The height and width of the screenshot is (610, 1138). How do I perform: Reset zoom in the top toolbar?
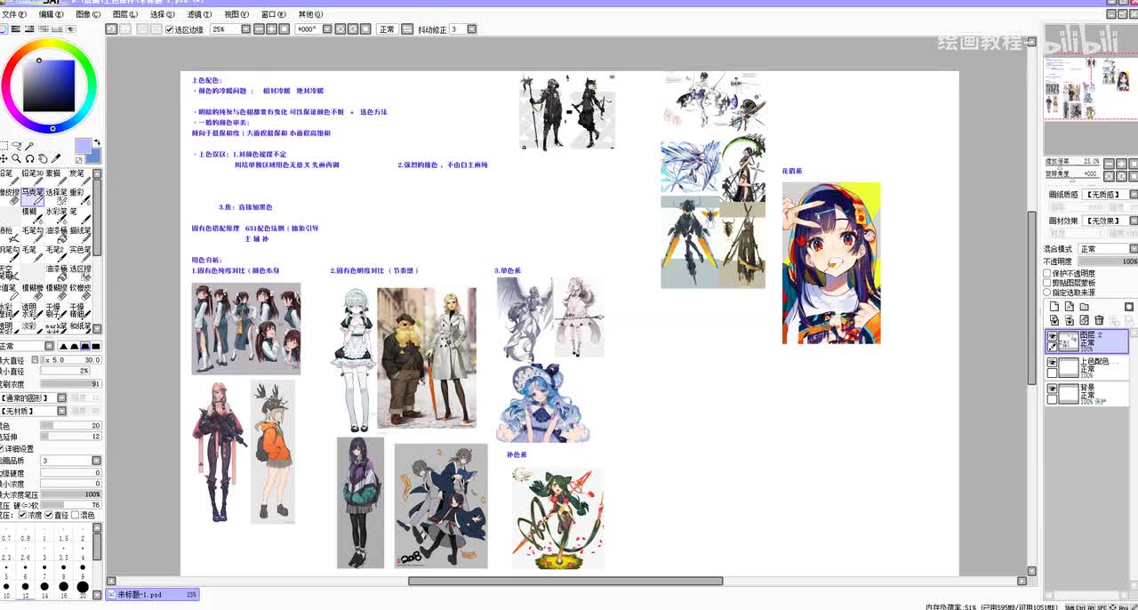coord(284,29)
